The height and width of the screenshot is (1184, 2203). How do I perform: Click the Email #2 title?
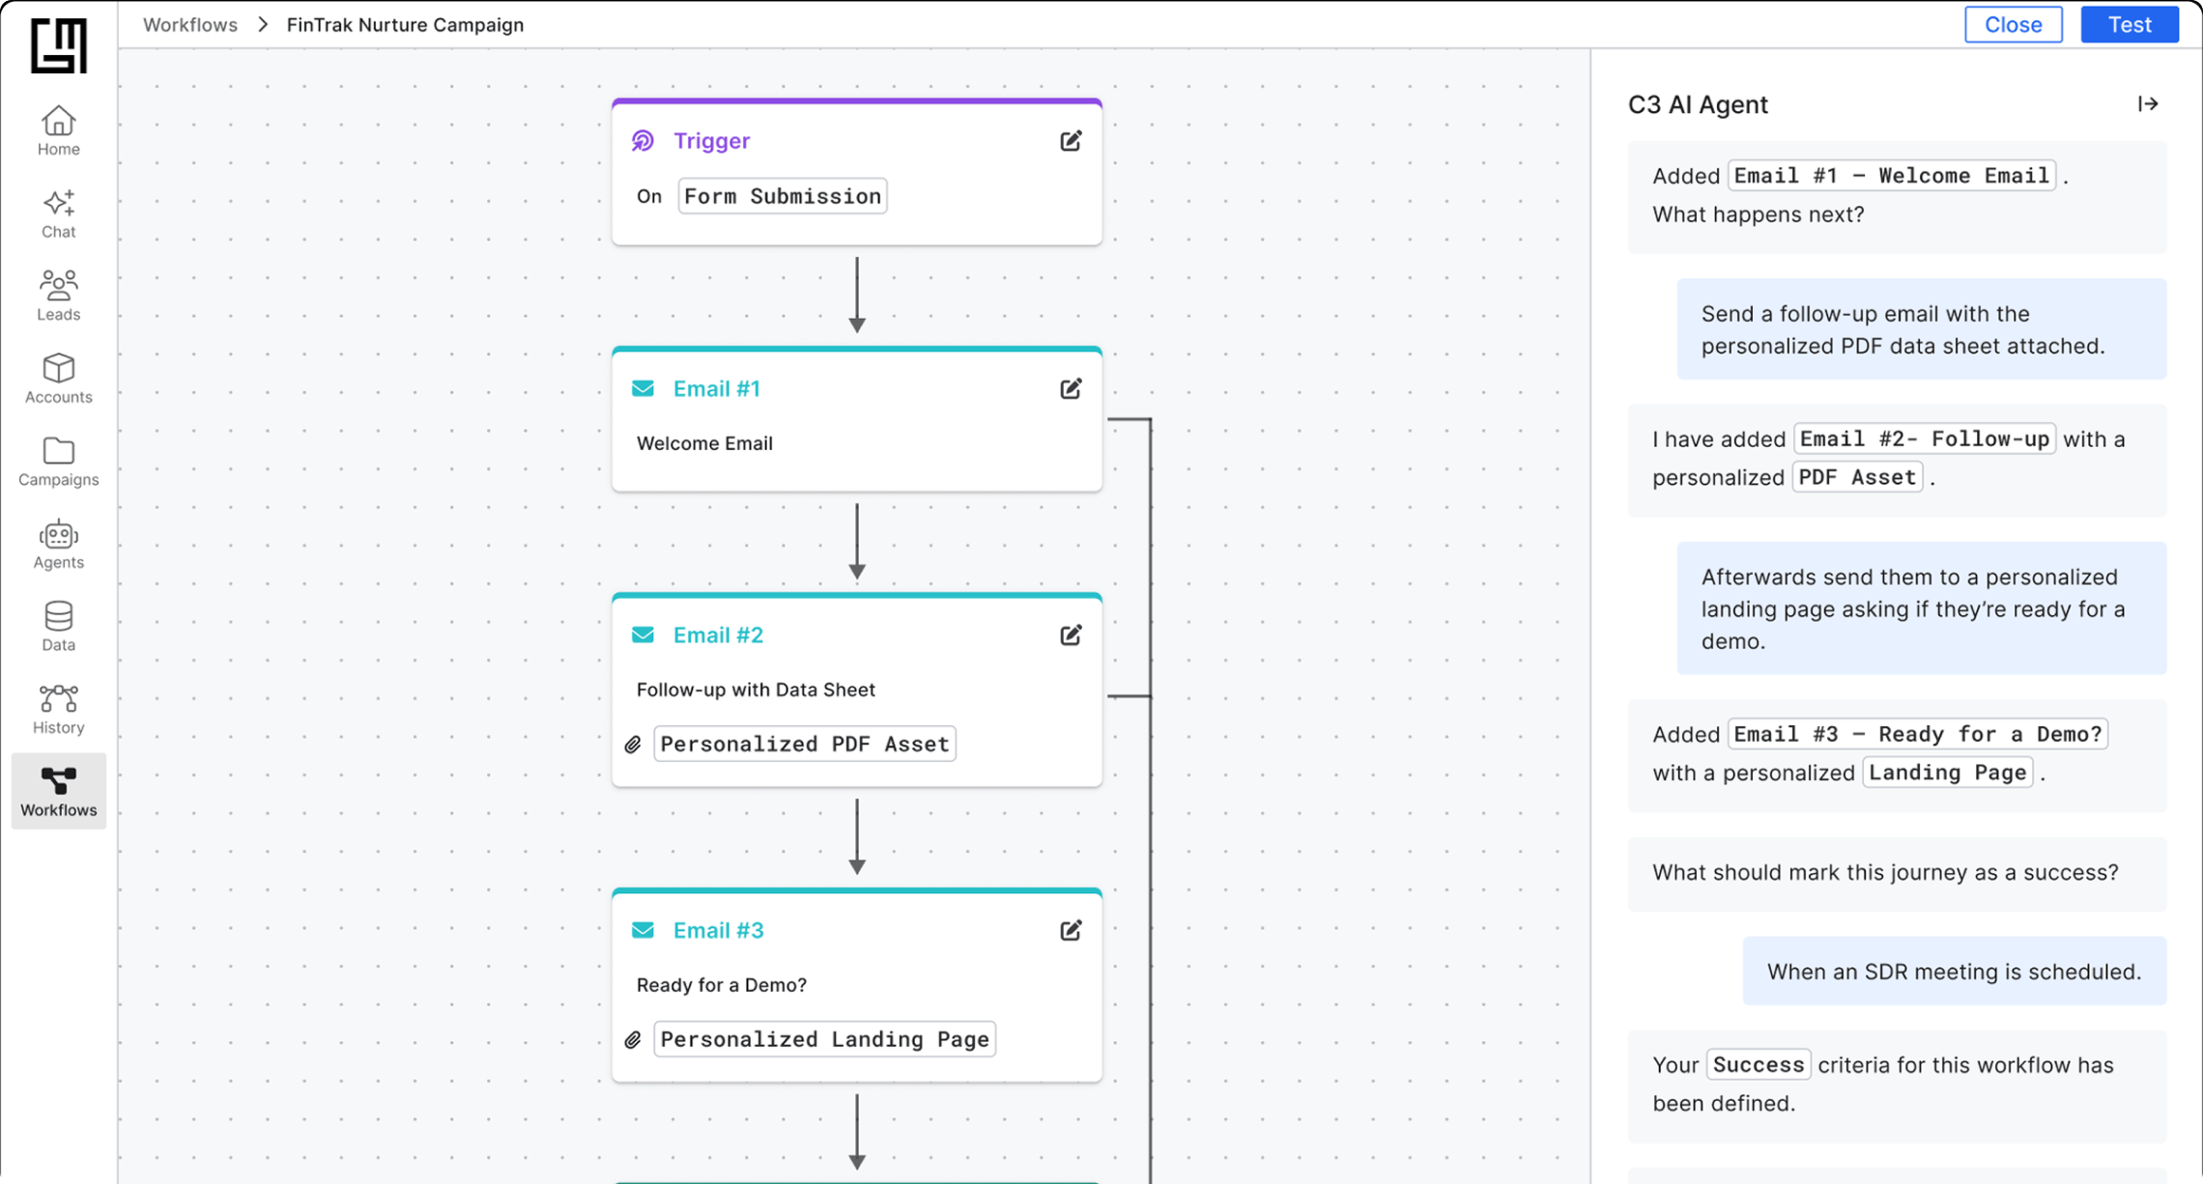tap(718, 634)
